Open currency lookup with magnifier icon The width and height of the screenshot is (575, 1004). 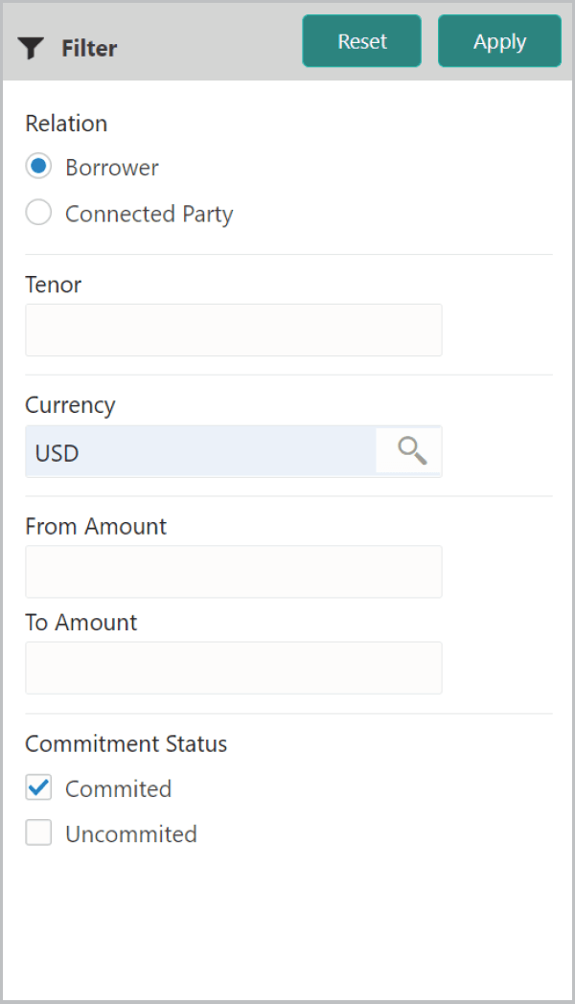[411, 451]
